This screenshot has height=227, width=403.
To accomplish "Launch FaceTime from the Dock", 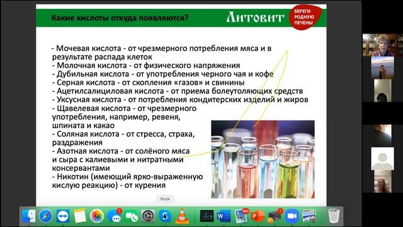I will click(x=131, y=216).
